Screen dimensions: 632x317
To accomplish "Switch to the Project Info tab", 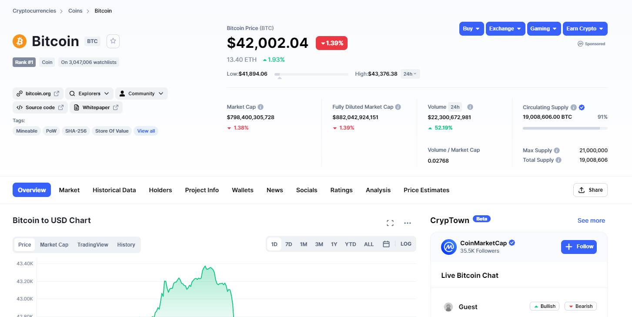I will point(202,190).
